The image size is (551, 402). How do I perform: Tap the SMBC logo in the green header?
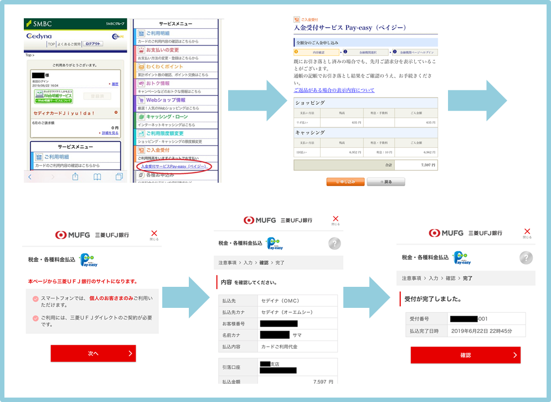pyautogui.click(x=39, y=24)
